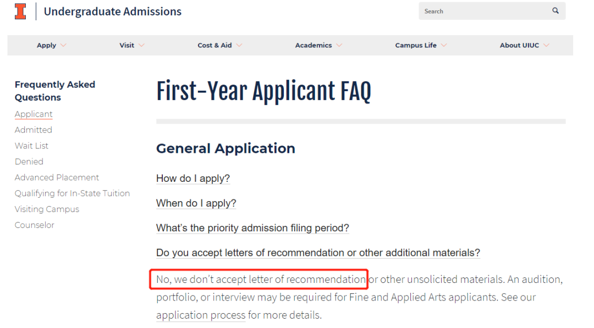Open Advanced Placement sidebar link
This screenshot has width=594, height=328.
pyautogui.click(x=57, y=177)
